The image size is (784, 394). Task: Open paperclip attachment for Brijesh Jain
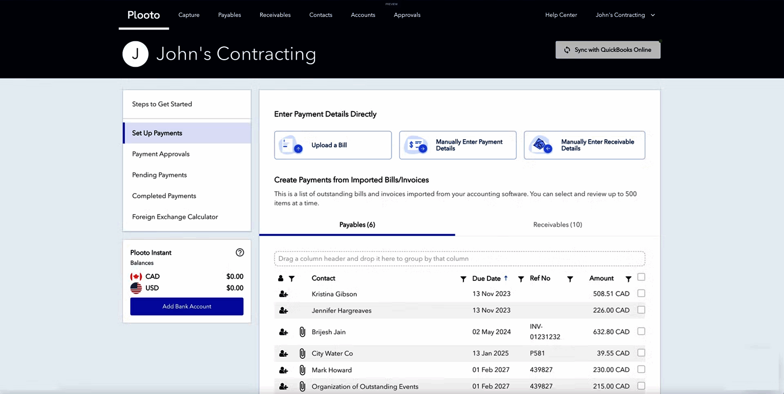(302, 332)
